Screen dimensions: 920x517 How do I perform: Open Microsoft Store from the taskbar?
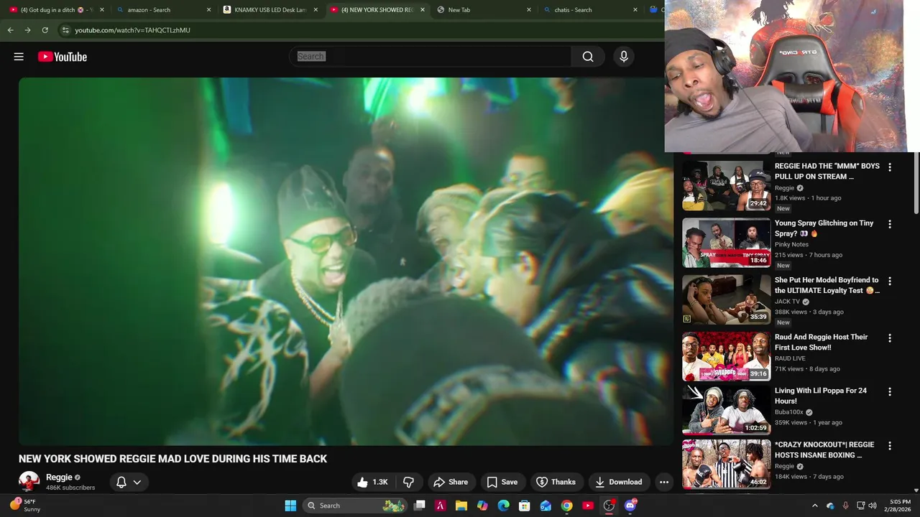click(x=525, y=506)
